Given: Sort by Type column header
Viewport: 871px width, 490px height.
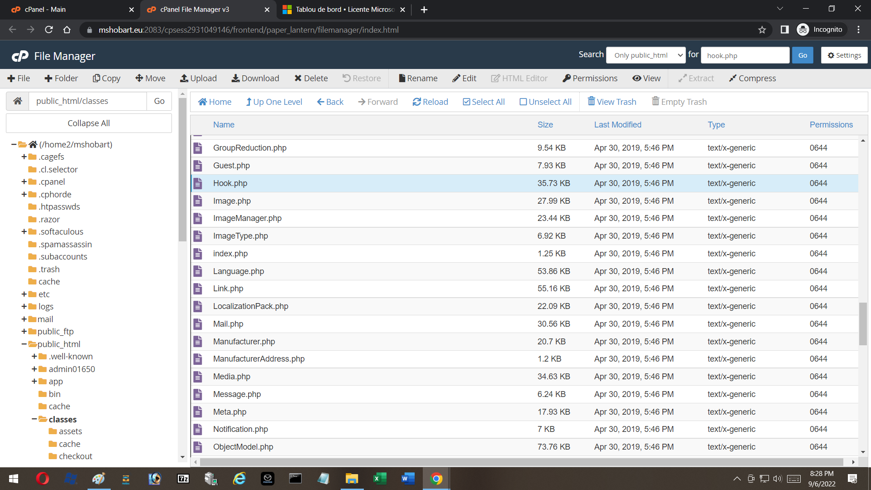Looking at the screenshot, I should pos(716,125).
